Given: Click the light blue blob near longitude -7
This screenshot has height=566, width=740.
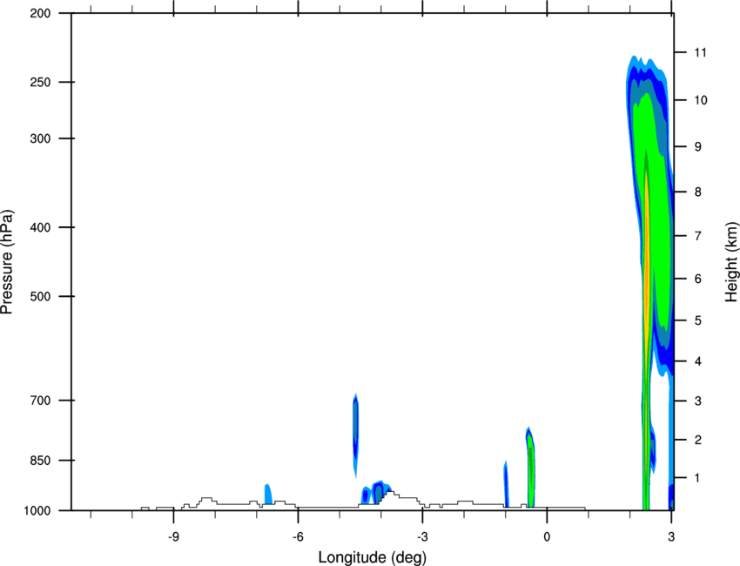Looking at the screenshot, I should (x=267, y=495).
